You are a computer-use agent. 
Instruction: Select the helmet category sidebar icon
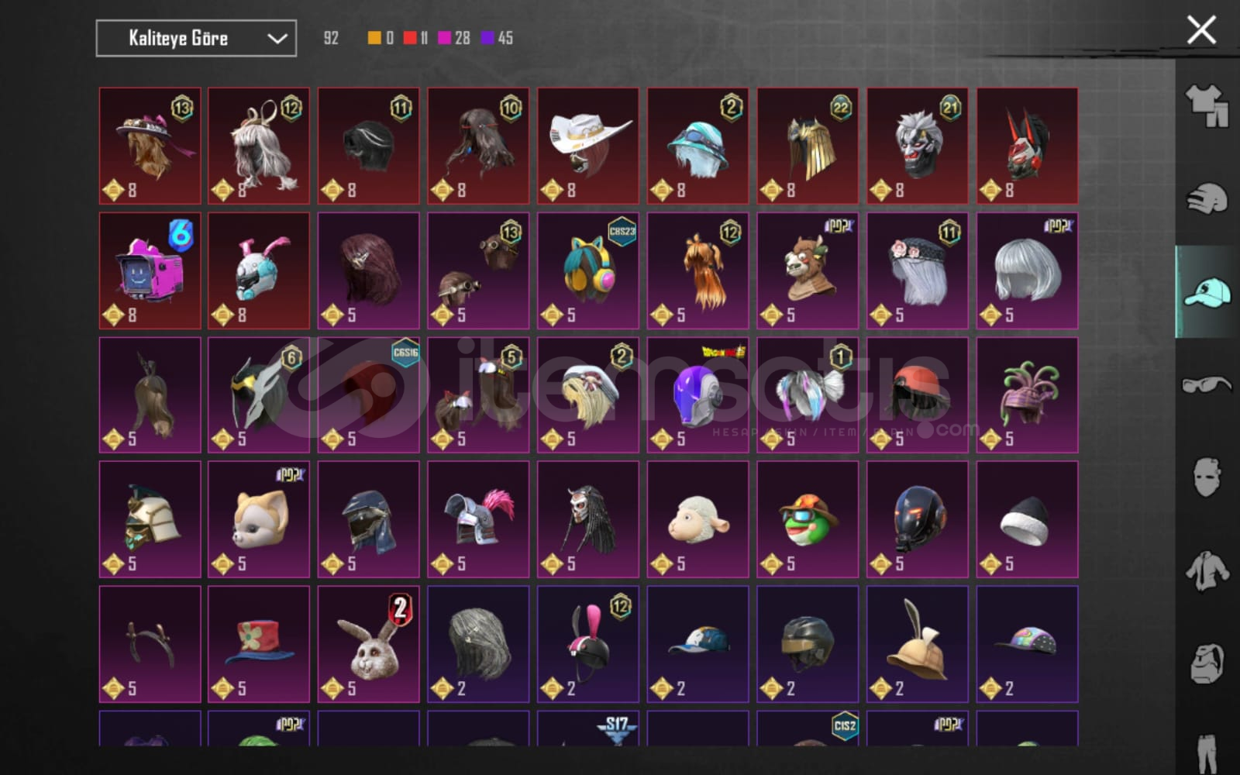[1207, 199]
